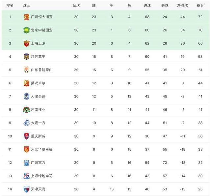Open the 天津天海 team name link

(38, 189)
